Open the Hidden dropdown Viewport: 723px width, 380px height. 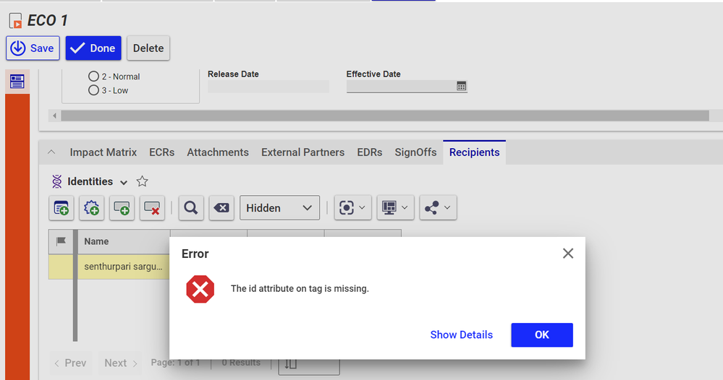click(279, 208)
